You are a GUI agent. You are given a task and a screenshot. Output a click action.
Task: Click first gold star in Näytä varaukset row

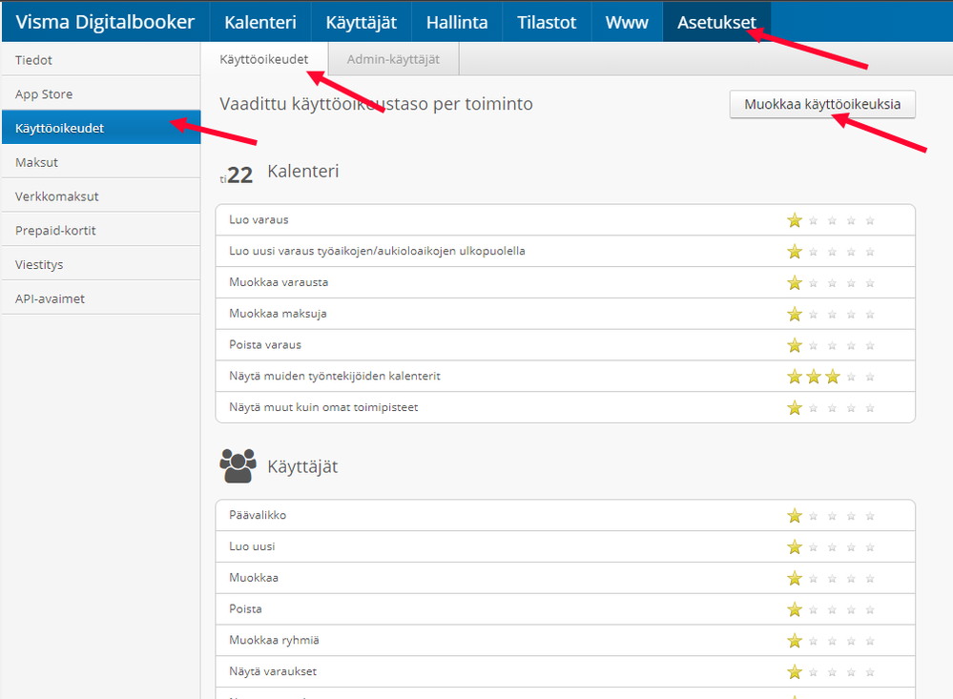[x=795, y=671]
